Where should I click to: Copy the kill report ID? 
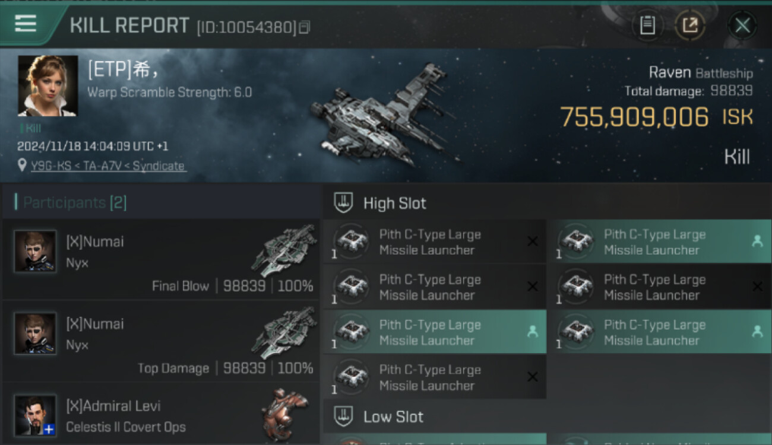305,27
